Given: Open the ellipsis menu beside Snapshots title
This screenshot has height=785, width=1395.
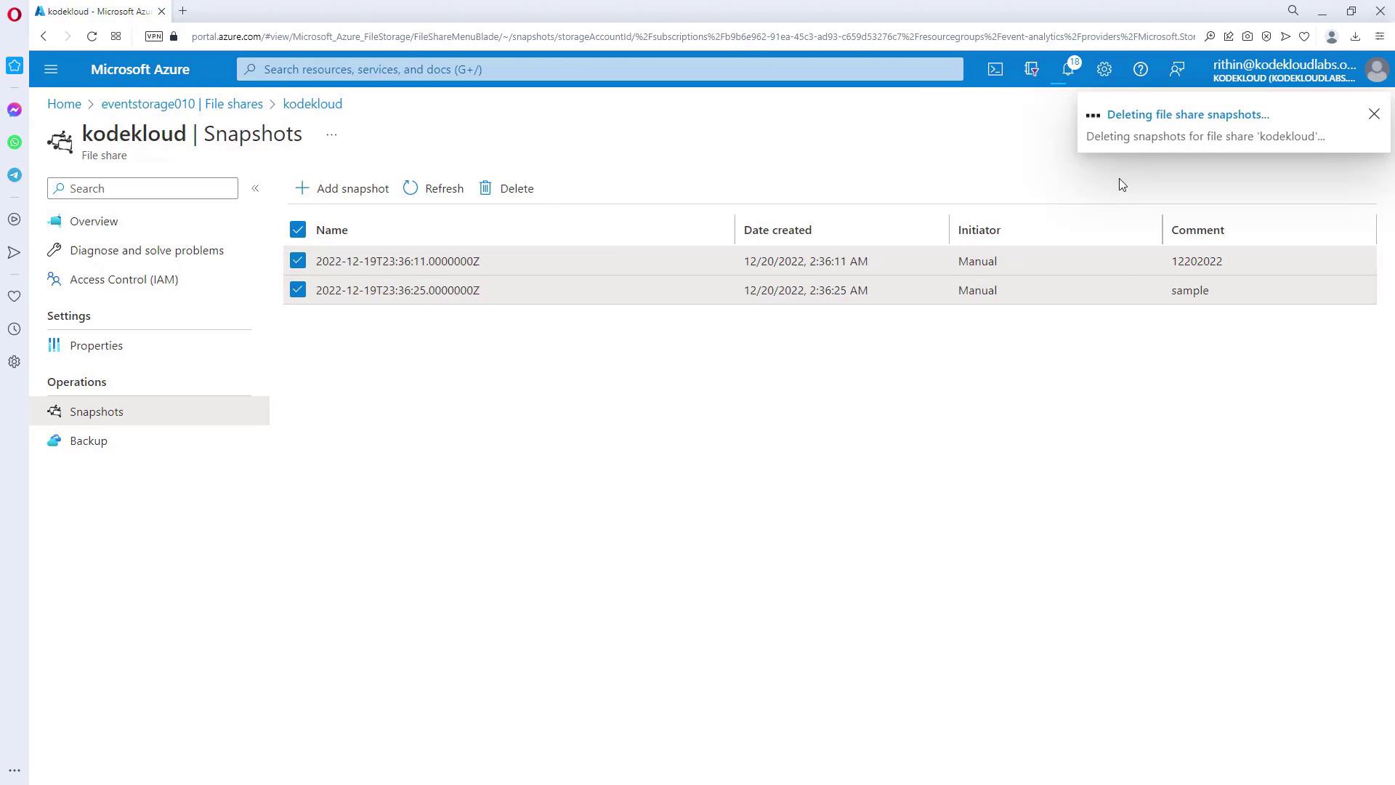Looking at the screenshot, I should [x=331, y=134].
